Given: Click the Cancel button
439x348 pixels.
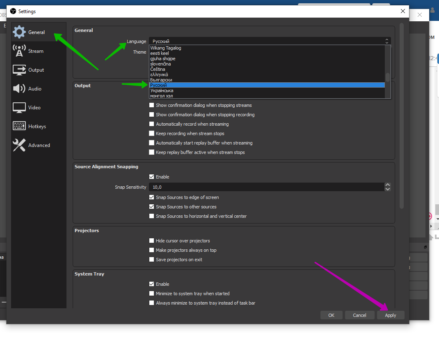Looking at the screenshot, I should 359,315.
